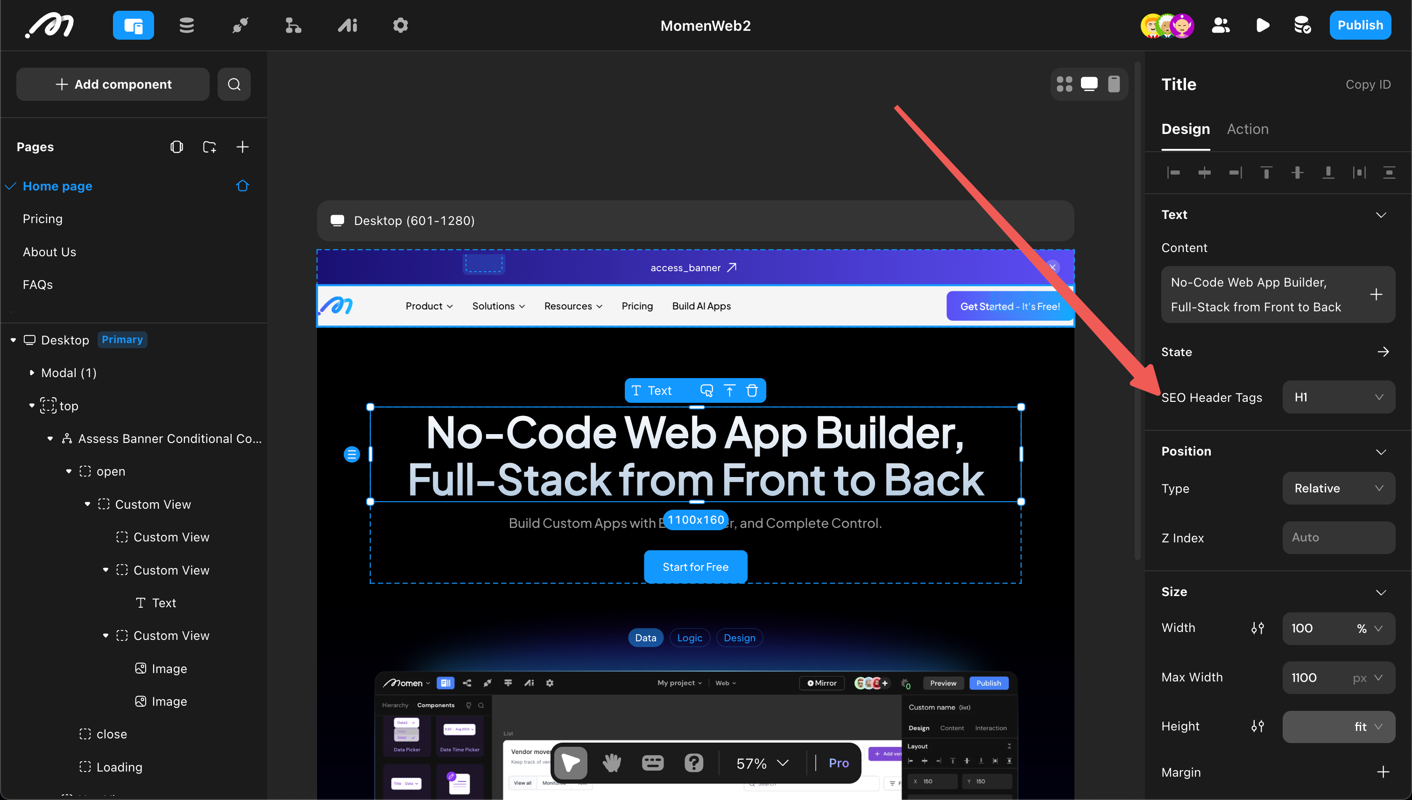This screenshot has height=800, width=1412.
Task: Select the pointer tool in bottom bar
Action: click(x=571, y=763)
